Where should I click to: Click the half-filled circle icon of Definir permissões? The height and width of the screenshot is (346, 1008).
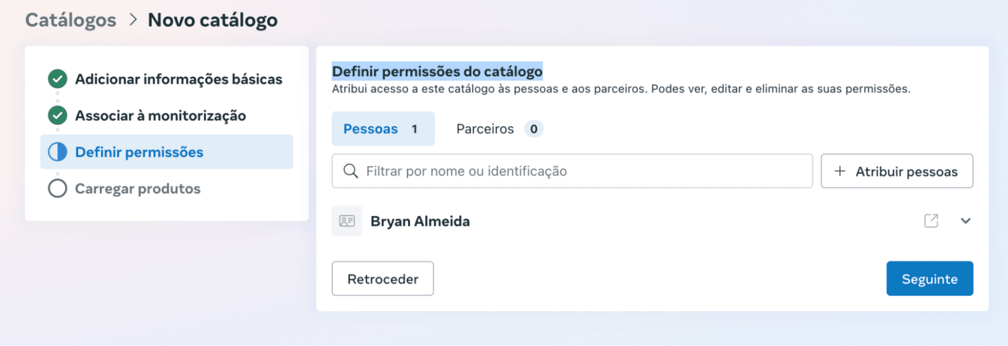coord(57,152)
